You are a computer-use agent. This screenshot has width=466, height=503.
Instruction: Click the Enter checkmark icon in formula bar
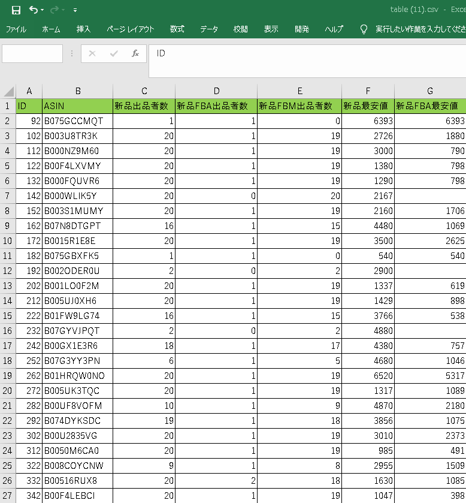coord(114,53)
